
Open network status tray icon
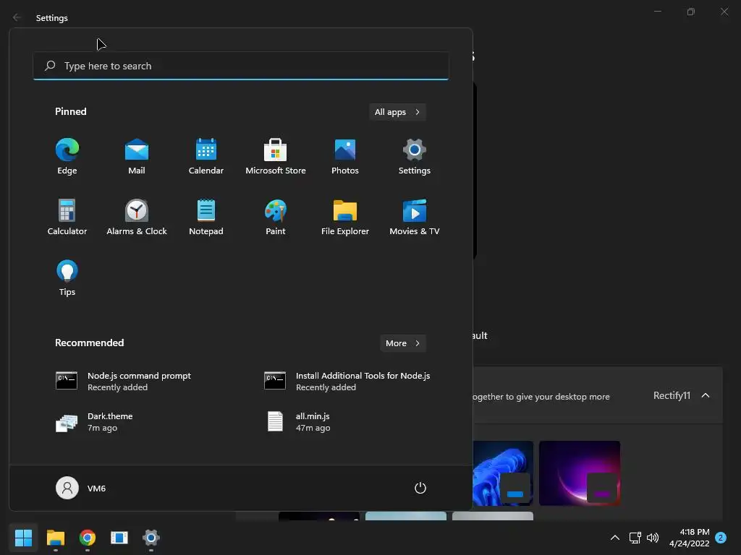coord(635,538)
